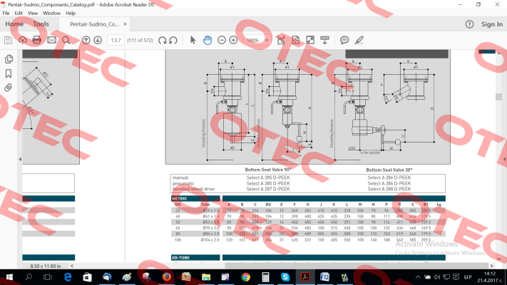Screen dimensions: 507x285
Task: Open File Explorer from taskbar
Action: (x=206, y=277)
